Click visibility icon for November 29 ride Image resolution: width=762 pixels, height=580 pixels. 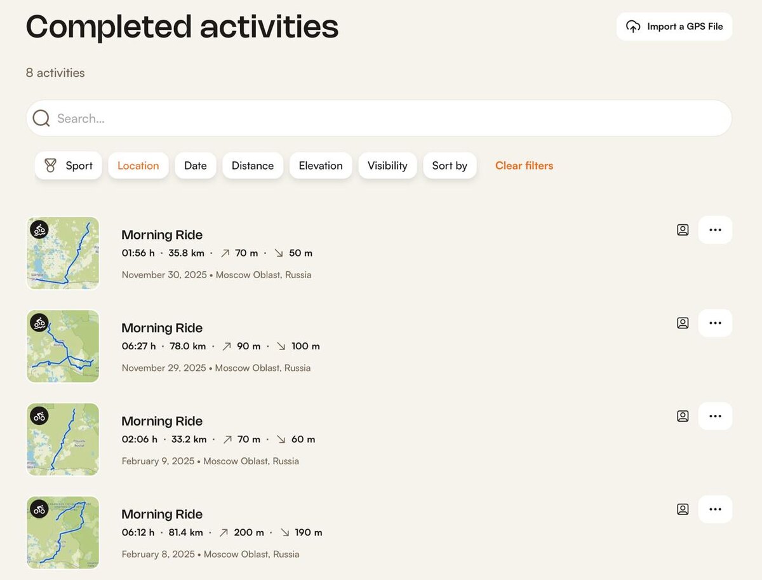[x=683, y=323]
